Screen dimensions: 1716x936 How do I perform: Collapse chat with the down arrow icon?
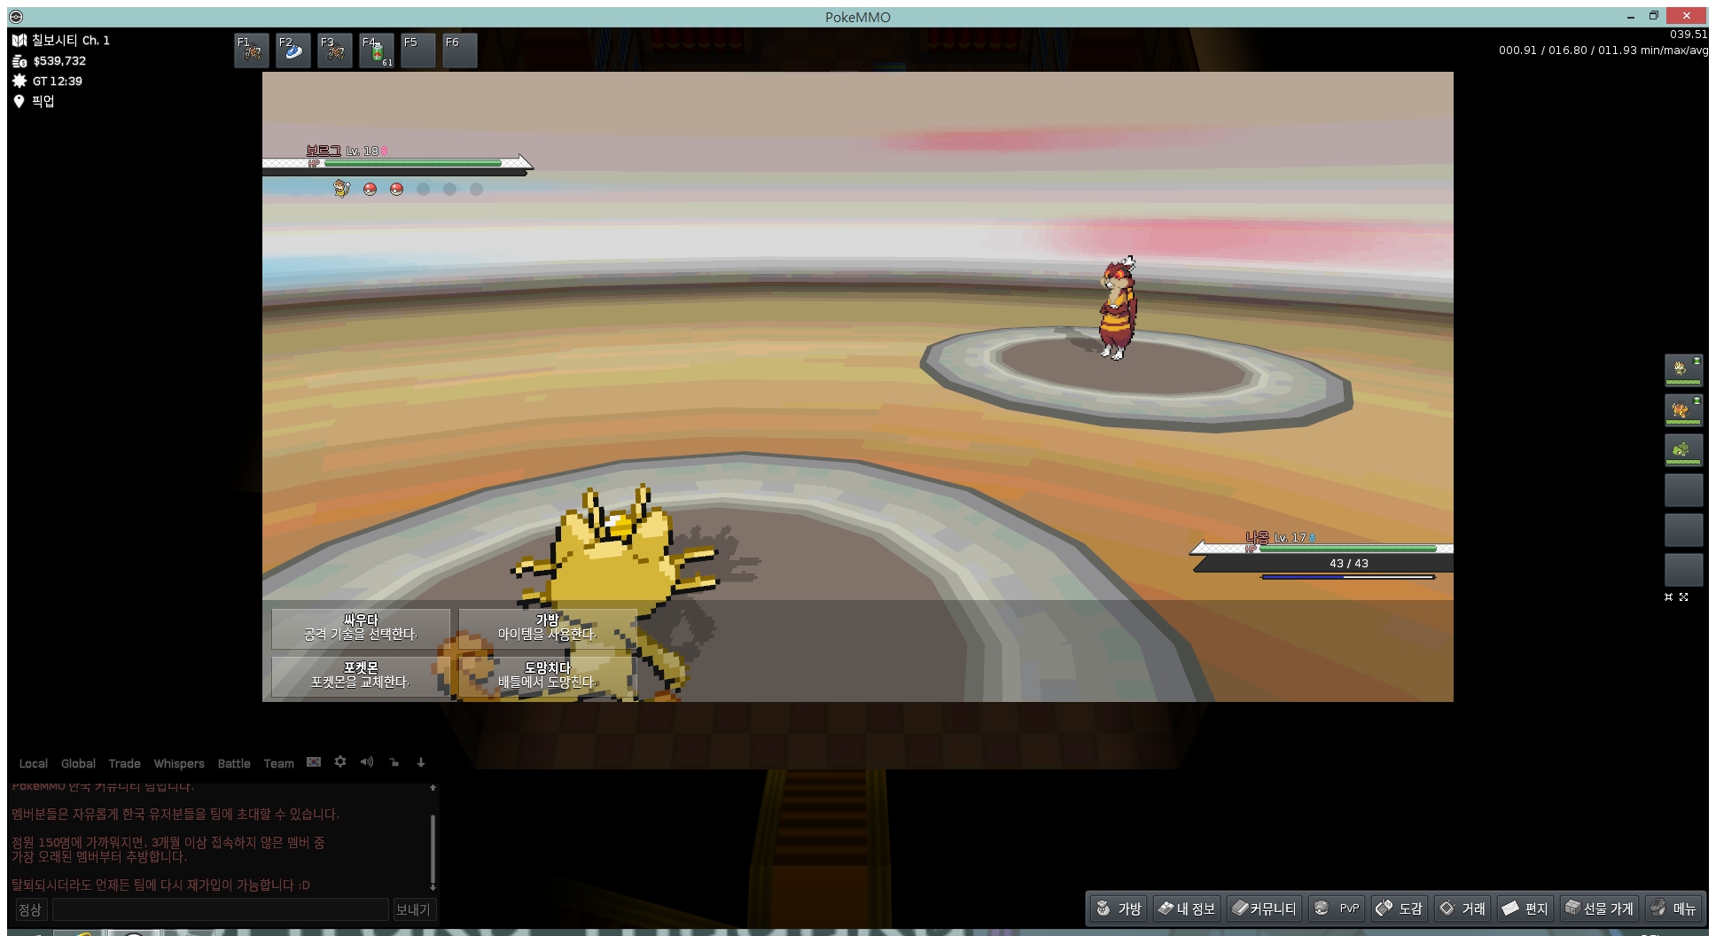click(x=421, y=762)
